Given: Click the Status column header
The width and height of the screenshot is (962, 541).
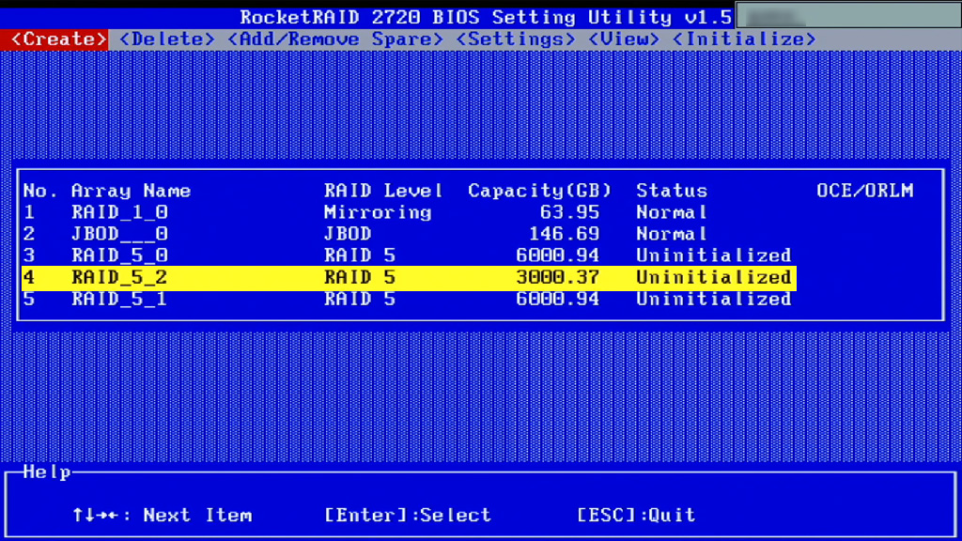Looking at the screenshot, I should (x=672, y=191).
